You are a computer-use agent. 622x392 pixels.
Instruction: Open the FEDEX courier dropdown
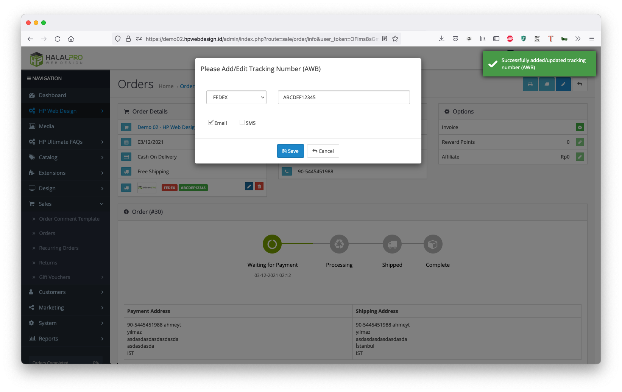(236, 97)
